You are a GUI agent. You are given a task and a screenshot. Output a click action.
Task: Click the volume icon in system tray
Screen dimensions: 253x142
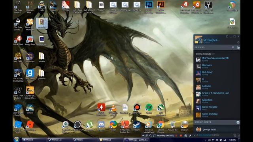(209, 140)
